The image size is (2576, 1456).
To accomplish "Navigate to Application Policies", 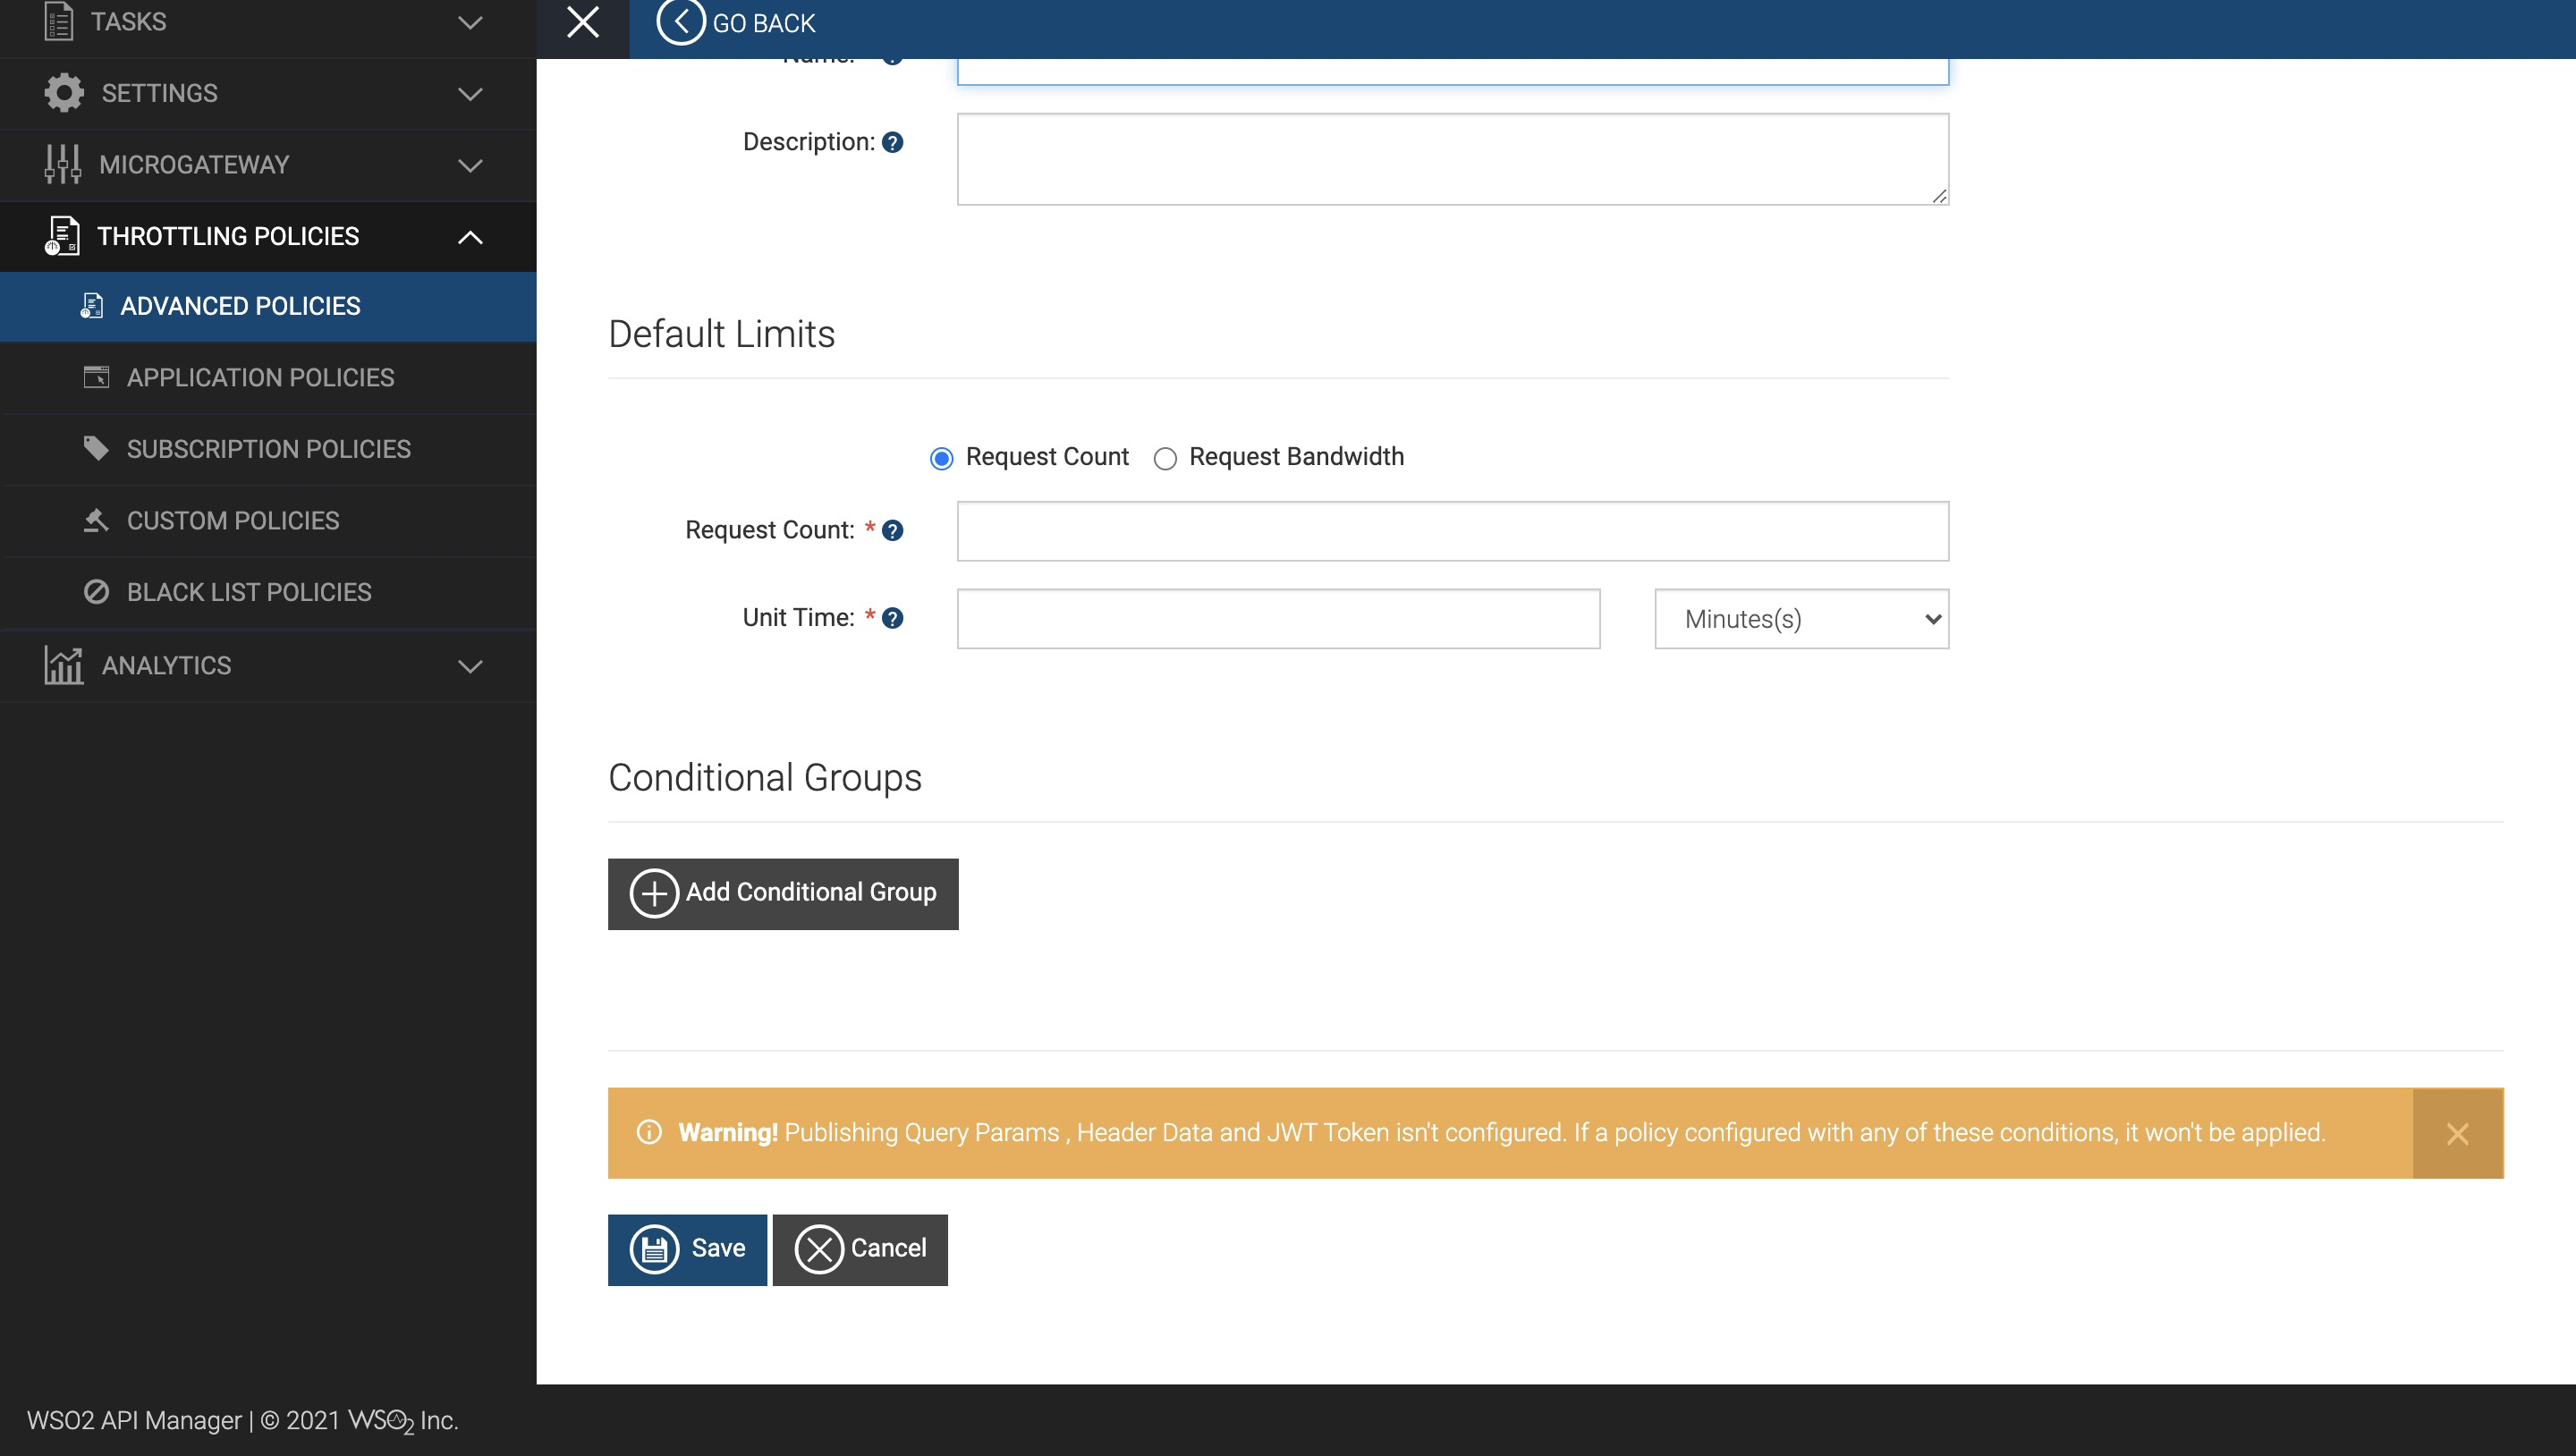I will [259, 377].
